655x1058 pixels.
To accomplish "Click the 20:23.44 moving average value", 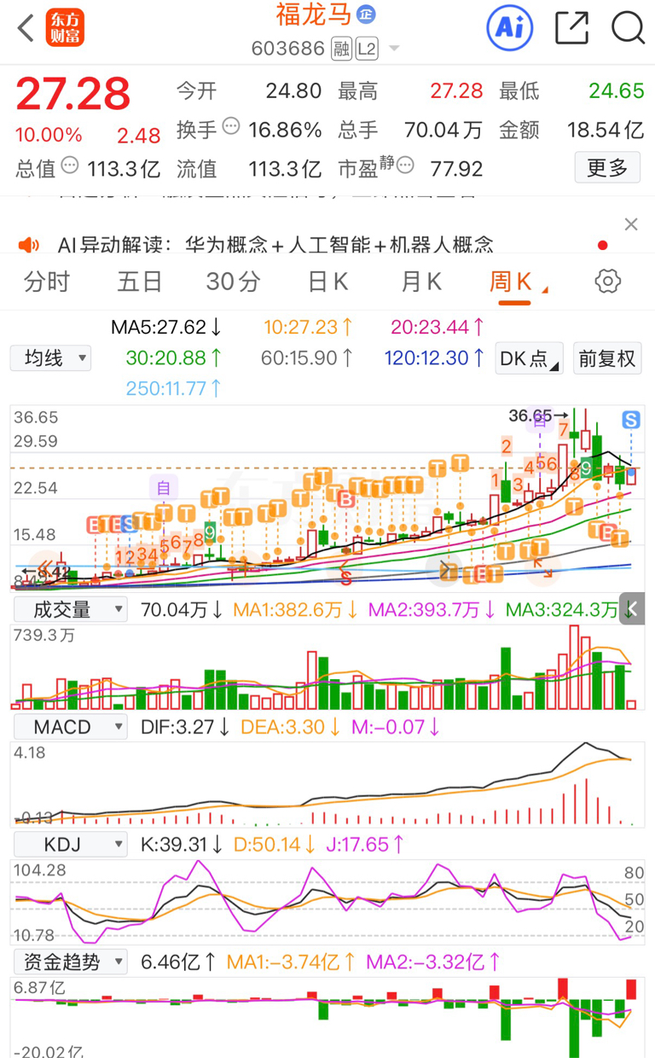I will point(438,327).
